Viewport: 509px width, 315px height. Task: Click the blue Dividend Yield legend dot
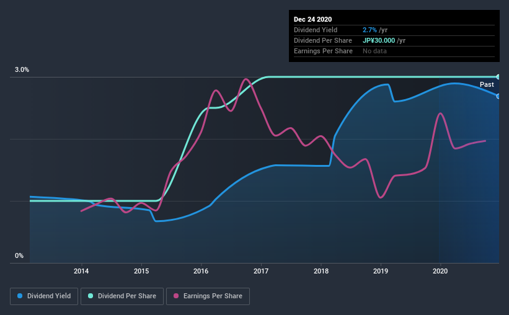click(x=20, y=296)
